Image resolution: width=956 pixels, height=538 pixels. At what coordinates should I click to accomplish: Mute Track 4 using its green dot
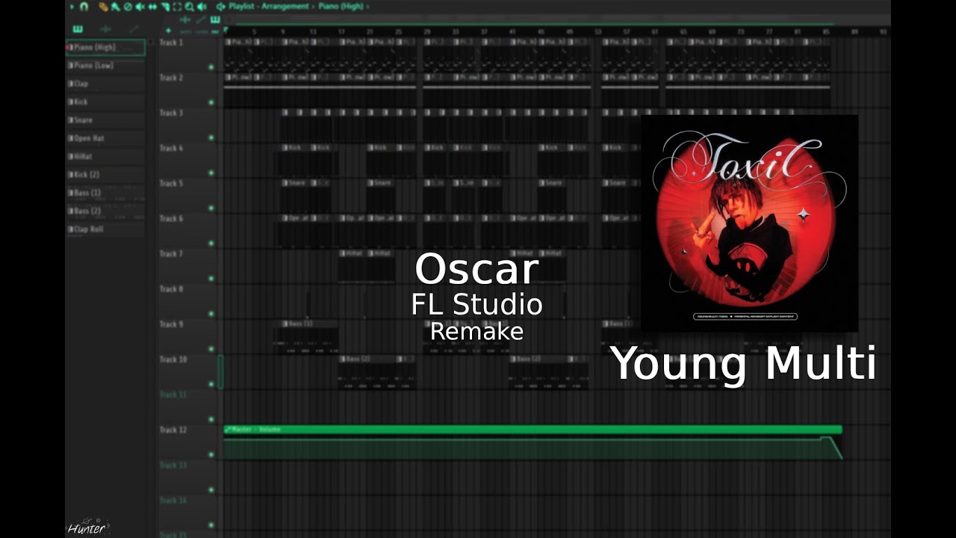tap(211, 173)
